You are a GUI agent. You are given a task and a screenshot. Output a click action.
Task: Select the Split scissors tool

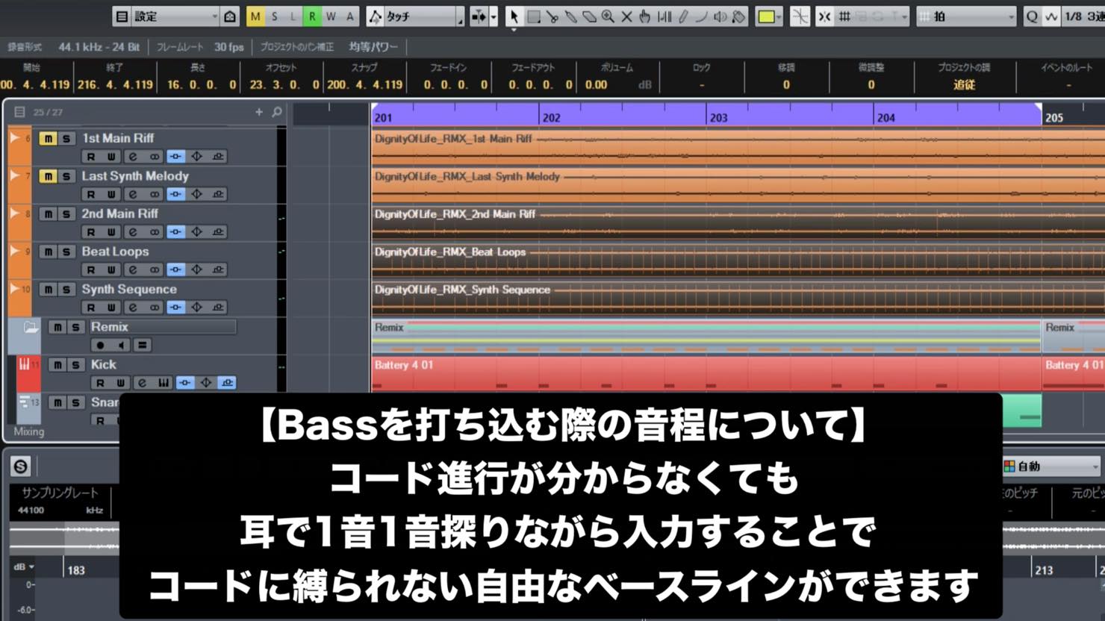point(552,16)
